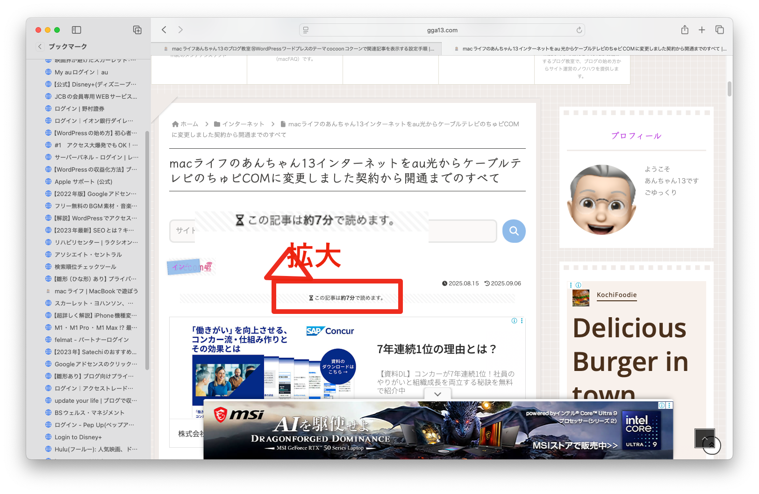Click MSIストアで販売中>> on the banner
The height and width of the screenshot is (494, 759).
click(x=575, y=445)
